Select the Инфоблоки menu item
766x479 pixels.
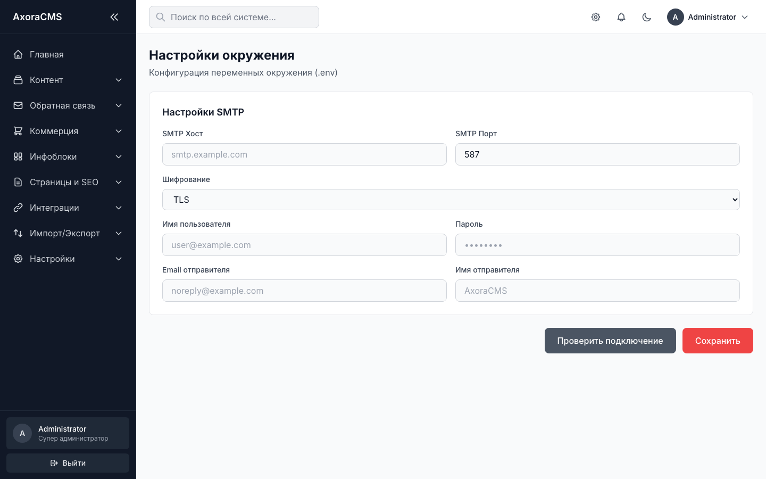68,156
